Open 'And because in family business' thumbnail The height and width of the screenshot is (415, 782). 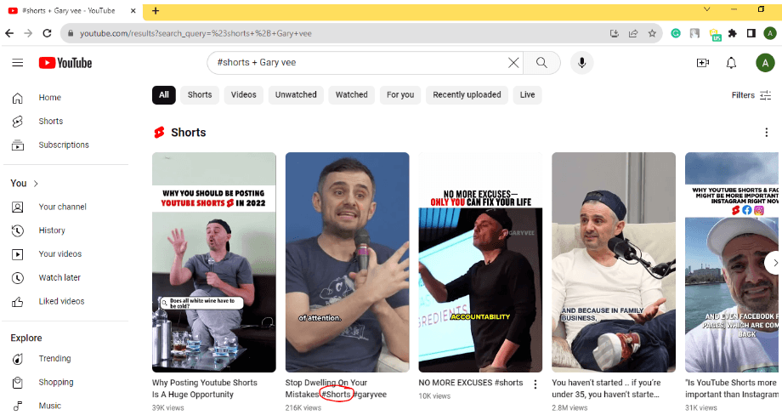click(x=614, y=263)
